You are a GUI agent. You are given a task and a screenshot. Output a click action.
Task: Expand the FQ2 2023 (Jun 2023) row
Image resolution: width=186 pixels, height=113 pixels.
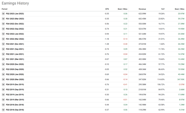click(x=3, y=14)
